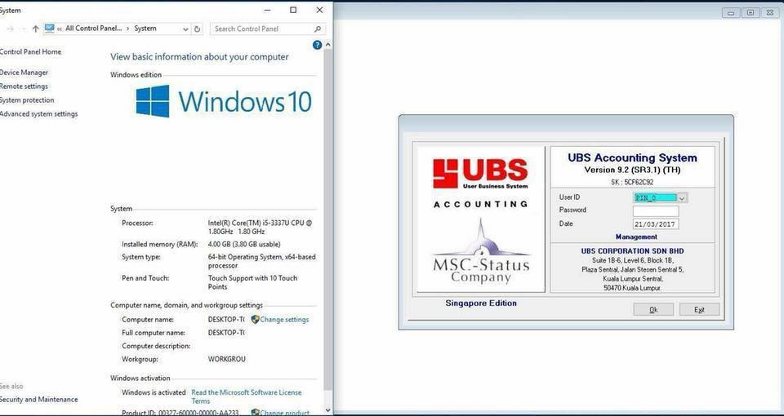Click the breadcrumb chevron before All Control Panel
This screenshot has width=784, height=416.
point(60,29)
